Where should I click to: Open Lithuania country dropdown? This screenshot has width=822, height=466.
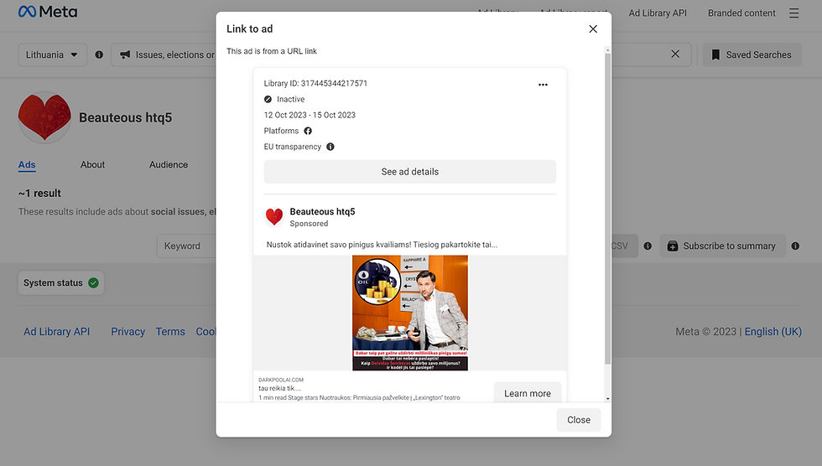[x=52, y=54]
